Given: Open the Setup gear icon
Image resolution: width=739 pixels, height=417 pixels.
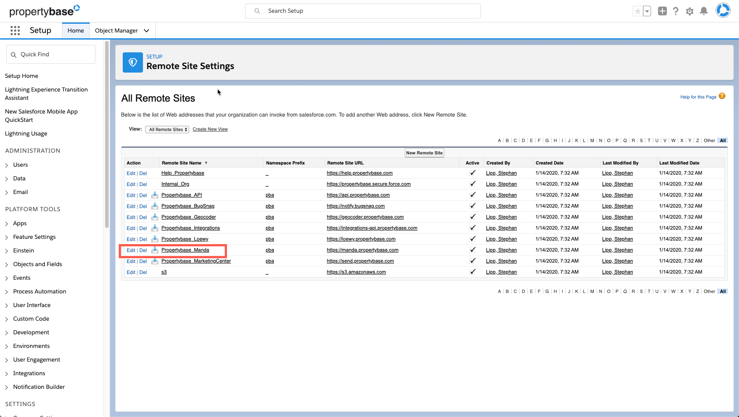Looking at the screenshot, I should [690, 11].
